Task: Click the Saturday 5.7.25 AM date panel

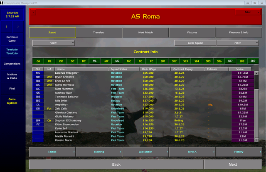Action: [x=12, y=15]
